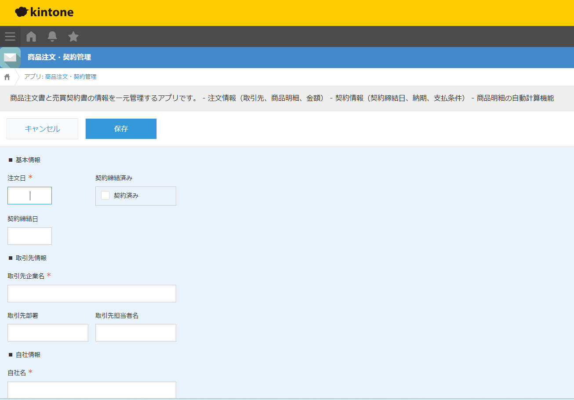Go to the portal home icon

point(31,36)
